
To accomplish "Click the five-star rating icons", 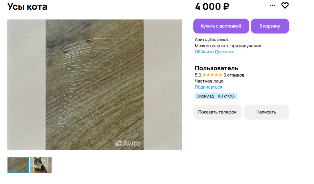I will click(212, 75).
